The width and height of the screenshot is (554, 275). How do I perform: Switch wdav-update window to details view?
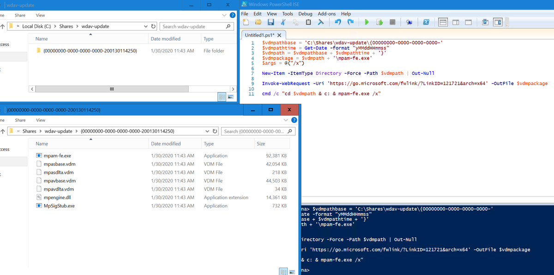[222, 97]
